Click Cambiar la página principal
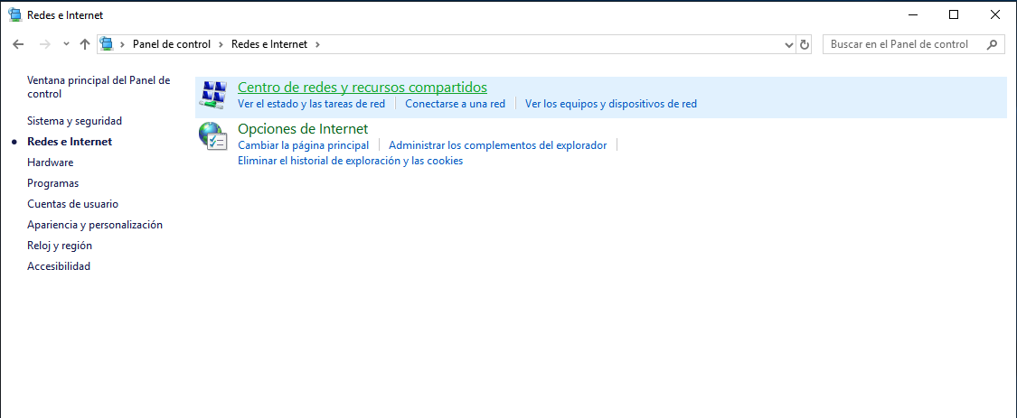Image resolution: width=1017 pixels, height=418 pixels. click(304, 145)
